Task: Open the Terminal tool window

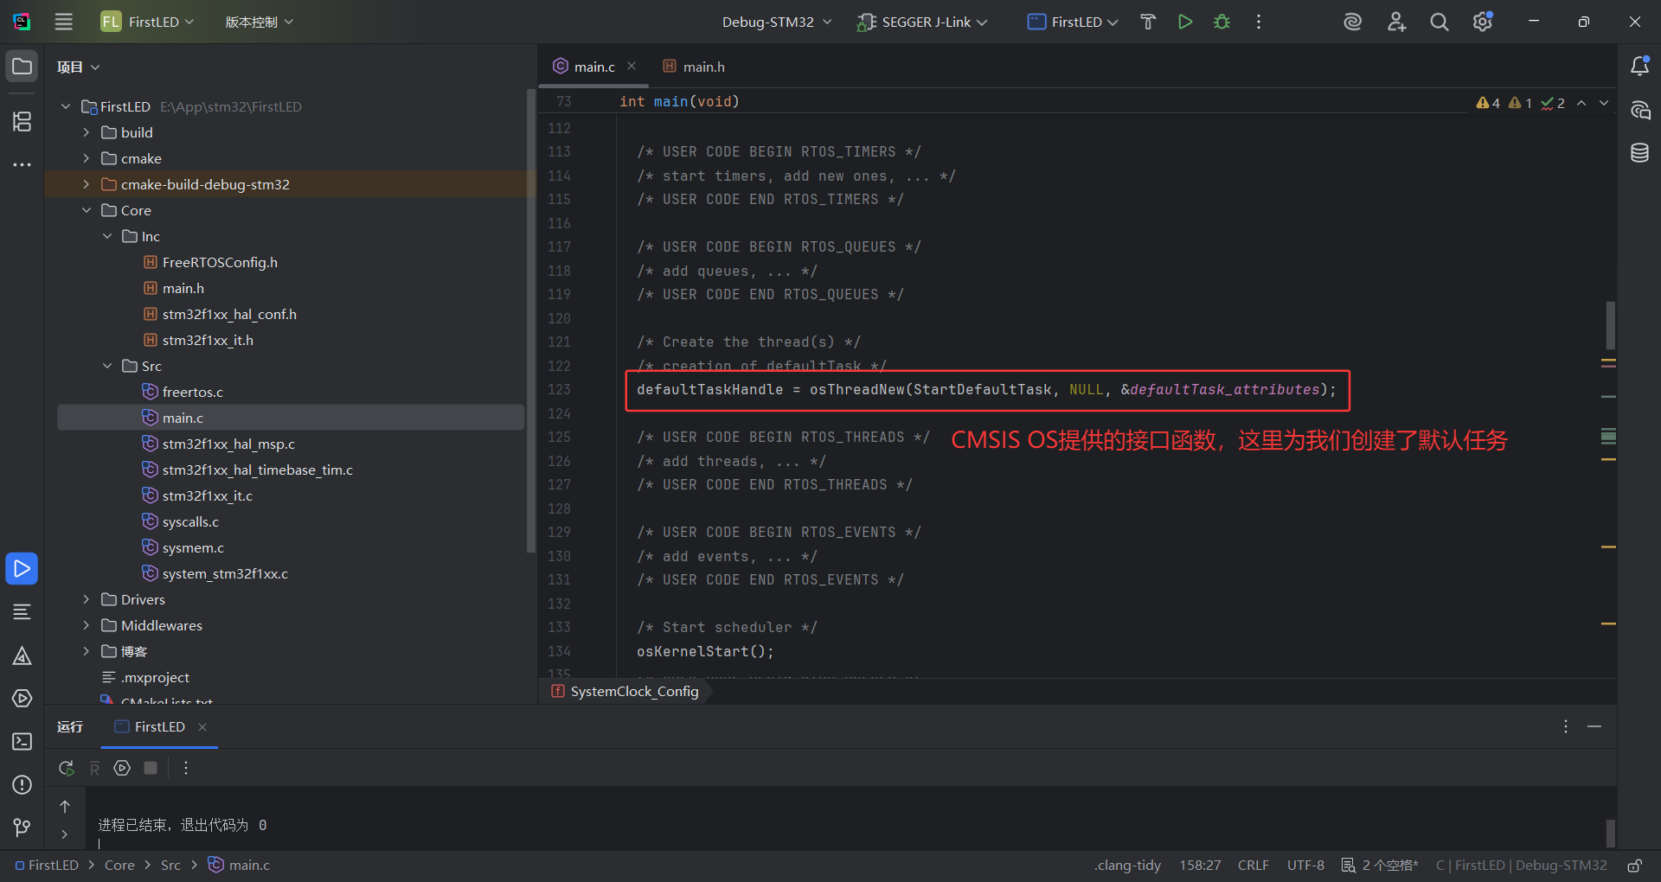Action: pos(22,742)
